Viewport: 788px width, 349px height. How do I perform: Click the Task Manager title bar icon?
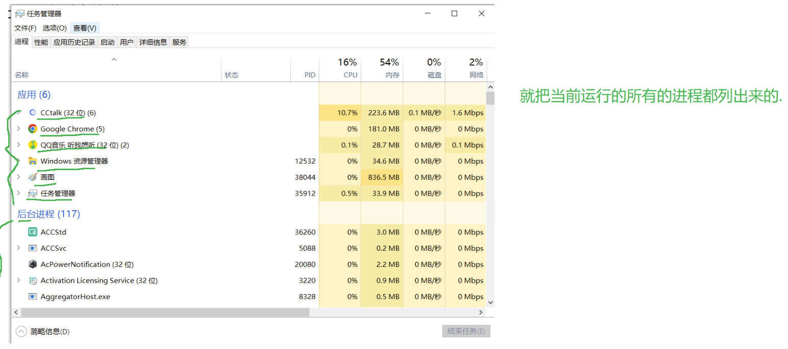click(20, 14)
